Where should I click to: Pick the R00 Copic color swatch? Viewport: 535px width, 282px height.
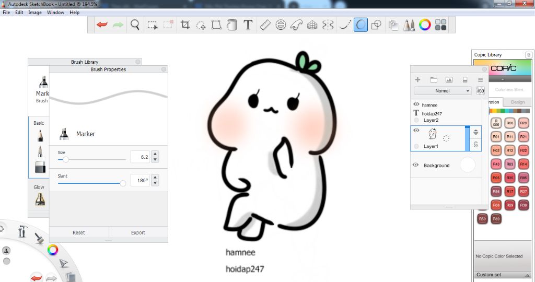coord(510,123)
